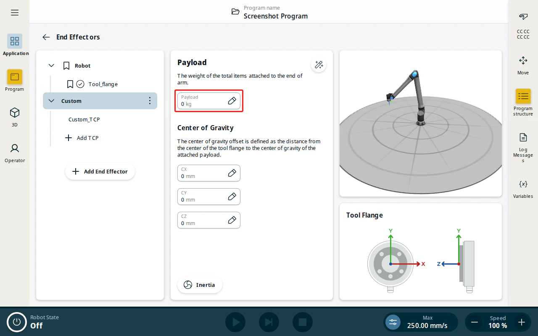Decrease speed with the minus button
This screenshot has width=538, height=336.
click(x=475, y=322)
